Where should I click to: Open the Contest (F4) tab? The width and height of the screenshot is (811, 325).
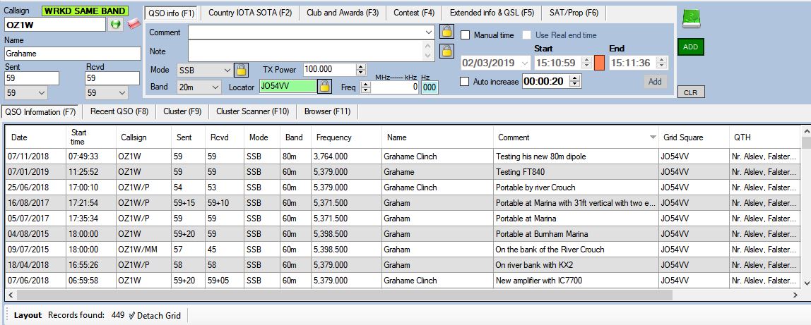pyautogui.click(x=414, y=13)
